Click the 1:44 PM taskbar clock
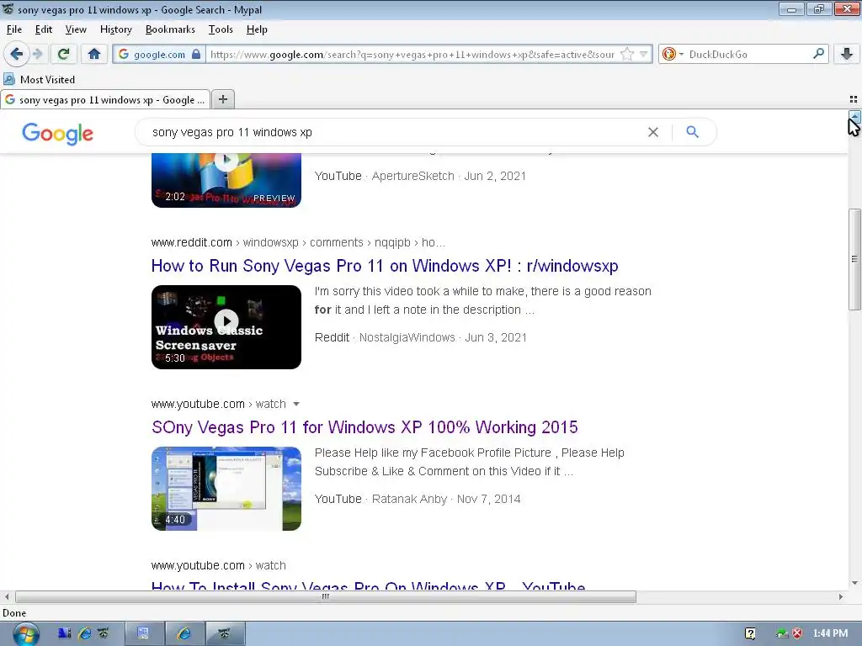The height and width of the screenshot is (646, 862). (830, 633)
